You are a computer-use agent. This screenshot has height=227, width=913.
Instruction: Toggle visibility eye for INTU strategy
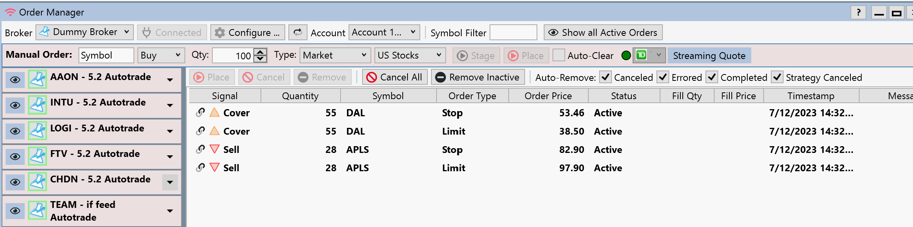[15, 106]
